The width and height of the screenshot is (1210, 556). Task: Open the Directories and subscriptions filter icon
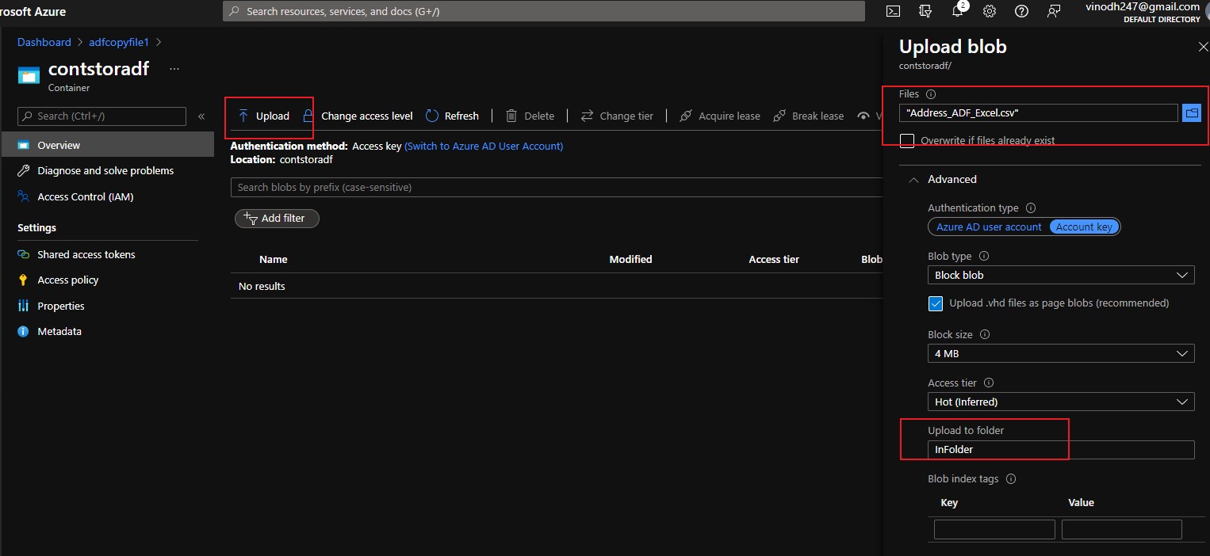925,11
